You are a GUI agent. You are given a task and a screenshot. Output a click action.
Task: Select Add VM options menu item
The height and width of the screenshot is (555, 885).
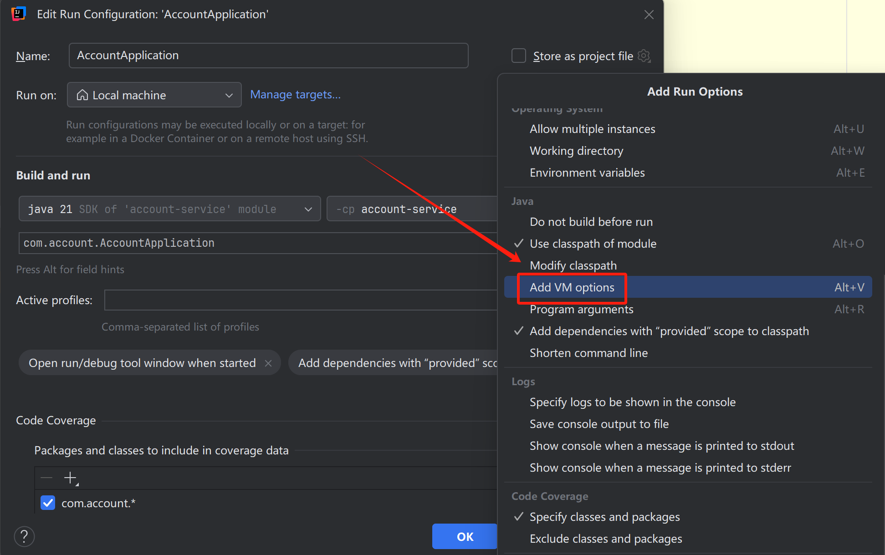(x=572, y=287)
